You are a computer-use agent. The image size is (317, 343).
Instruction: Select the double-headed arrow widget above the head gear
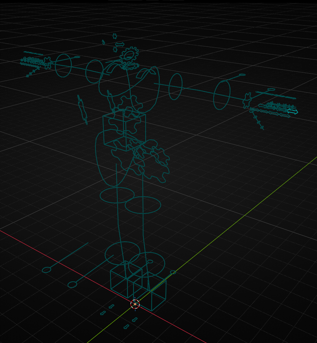coord(120,44)
